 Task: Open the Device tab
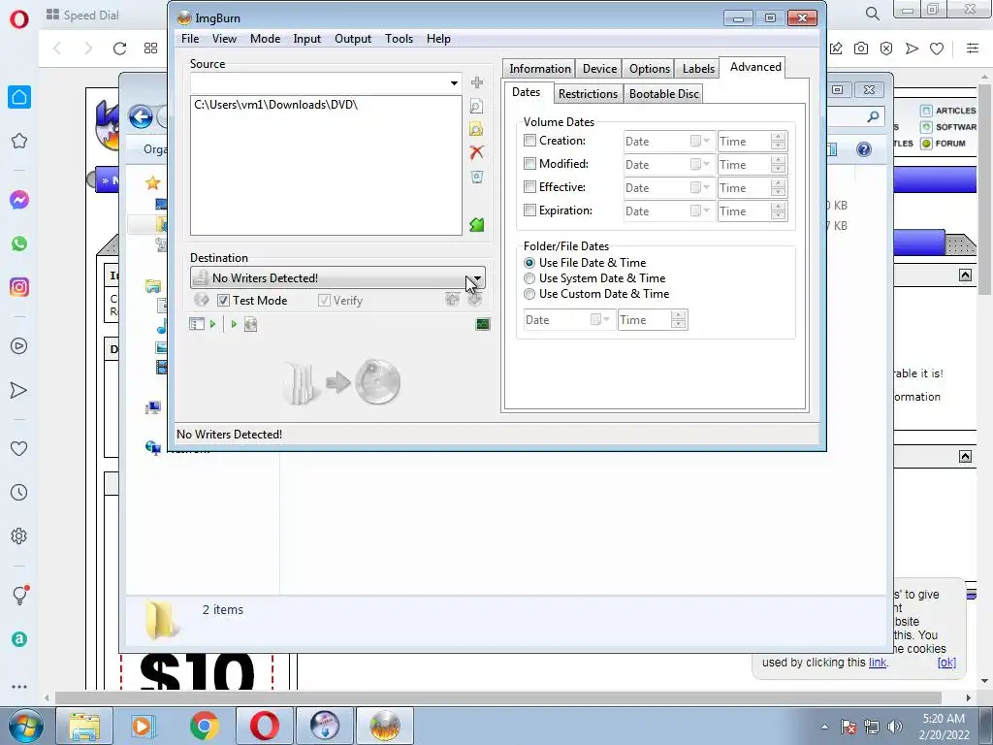coord(599,69)
